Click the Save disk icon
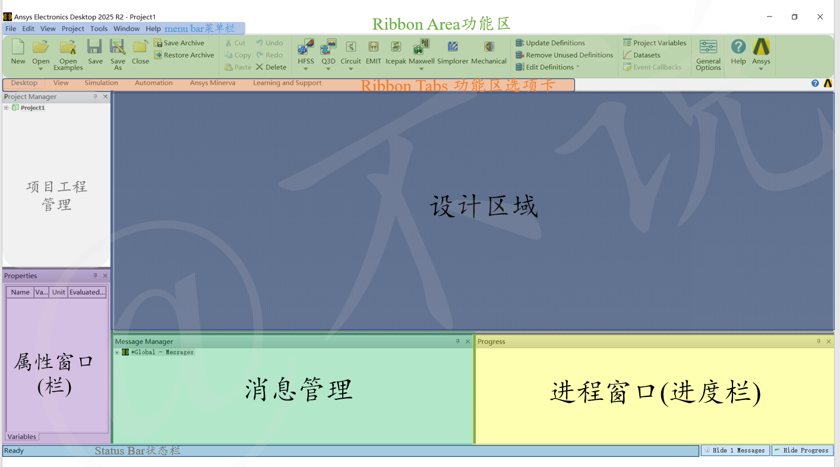 95,47
